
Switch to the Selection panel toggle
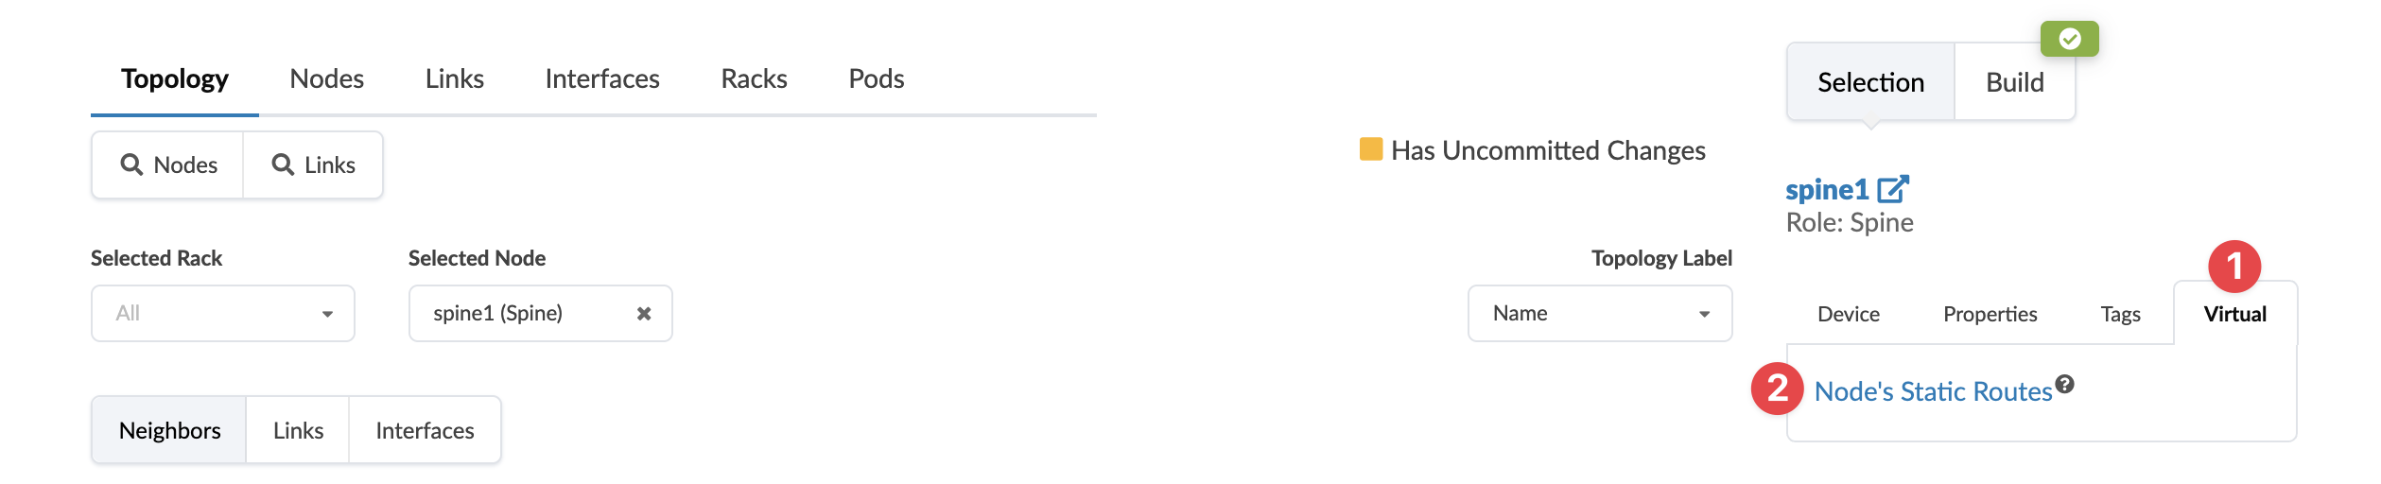click(x=1870, y=83)
